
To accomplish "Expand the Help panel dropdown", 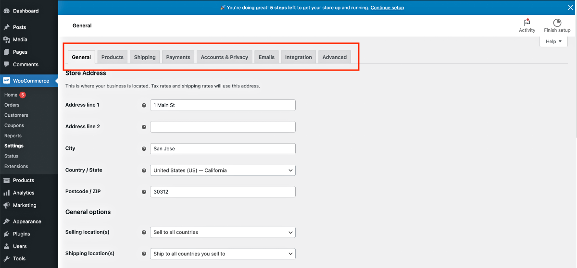I will [x=553, y=42].
